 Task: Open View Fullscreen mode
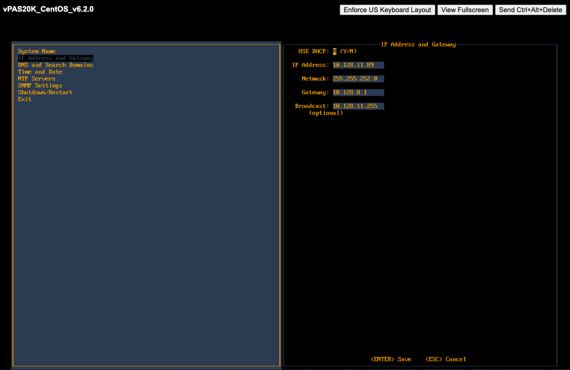point(465,10)
